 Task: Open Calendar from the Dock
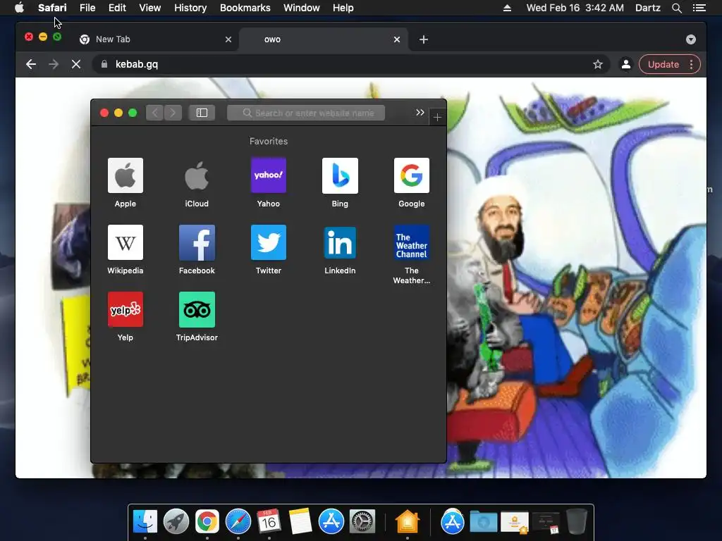(x=269, y=521)
